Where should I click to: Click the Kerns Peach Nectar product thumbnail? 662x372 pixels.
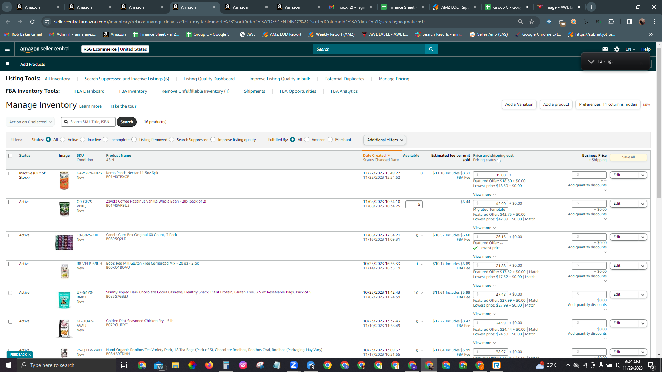(64, 180)
